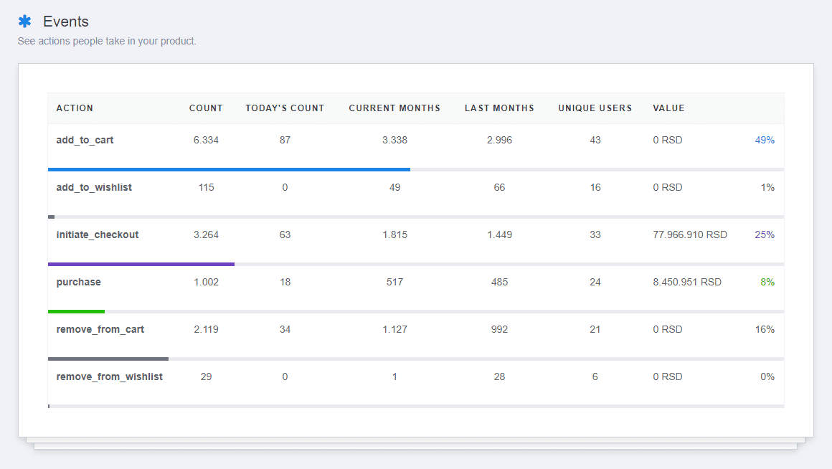Click the 8.450.951 RSD value cell
Viewport: 832px width, 469px height.
point(687,283)
